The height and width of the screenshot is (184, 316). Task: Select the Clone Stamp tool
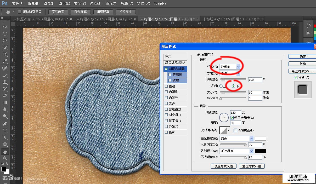coord(5,82)
